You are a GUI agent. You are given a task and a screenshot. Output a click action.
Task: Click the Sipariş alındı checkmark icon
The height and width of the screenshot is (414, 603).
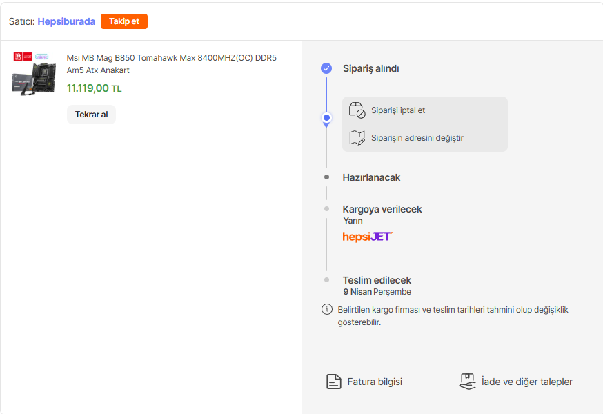[x=326, y=68]
